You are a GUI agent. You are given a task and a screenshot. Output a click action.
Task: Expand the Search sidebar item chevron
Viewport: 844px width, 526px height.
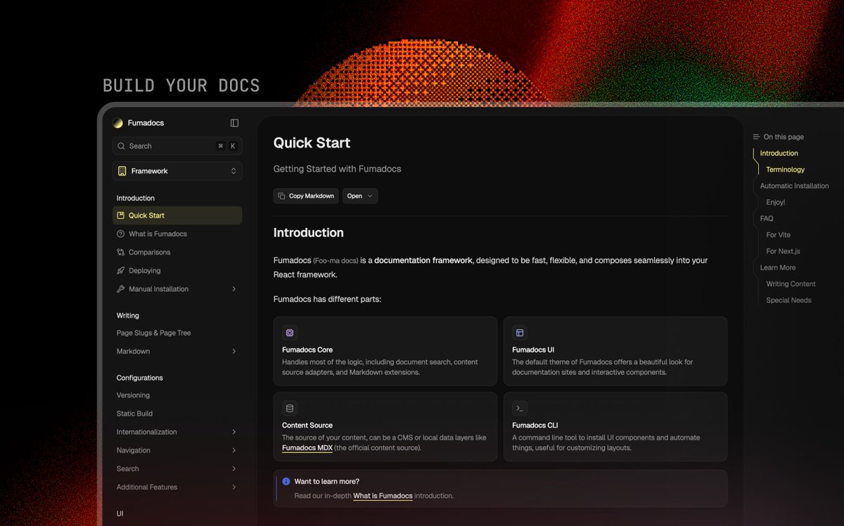pyautogui.click(x=234, y=468)
